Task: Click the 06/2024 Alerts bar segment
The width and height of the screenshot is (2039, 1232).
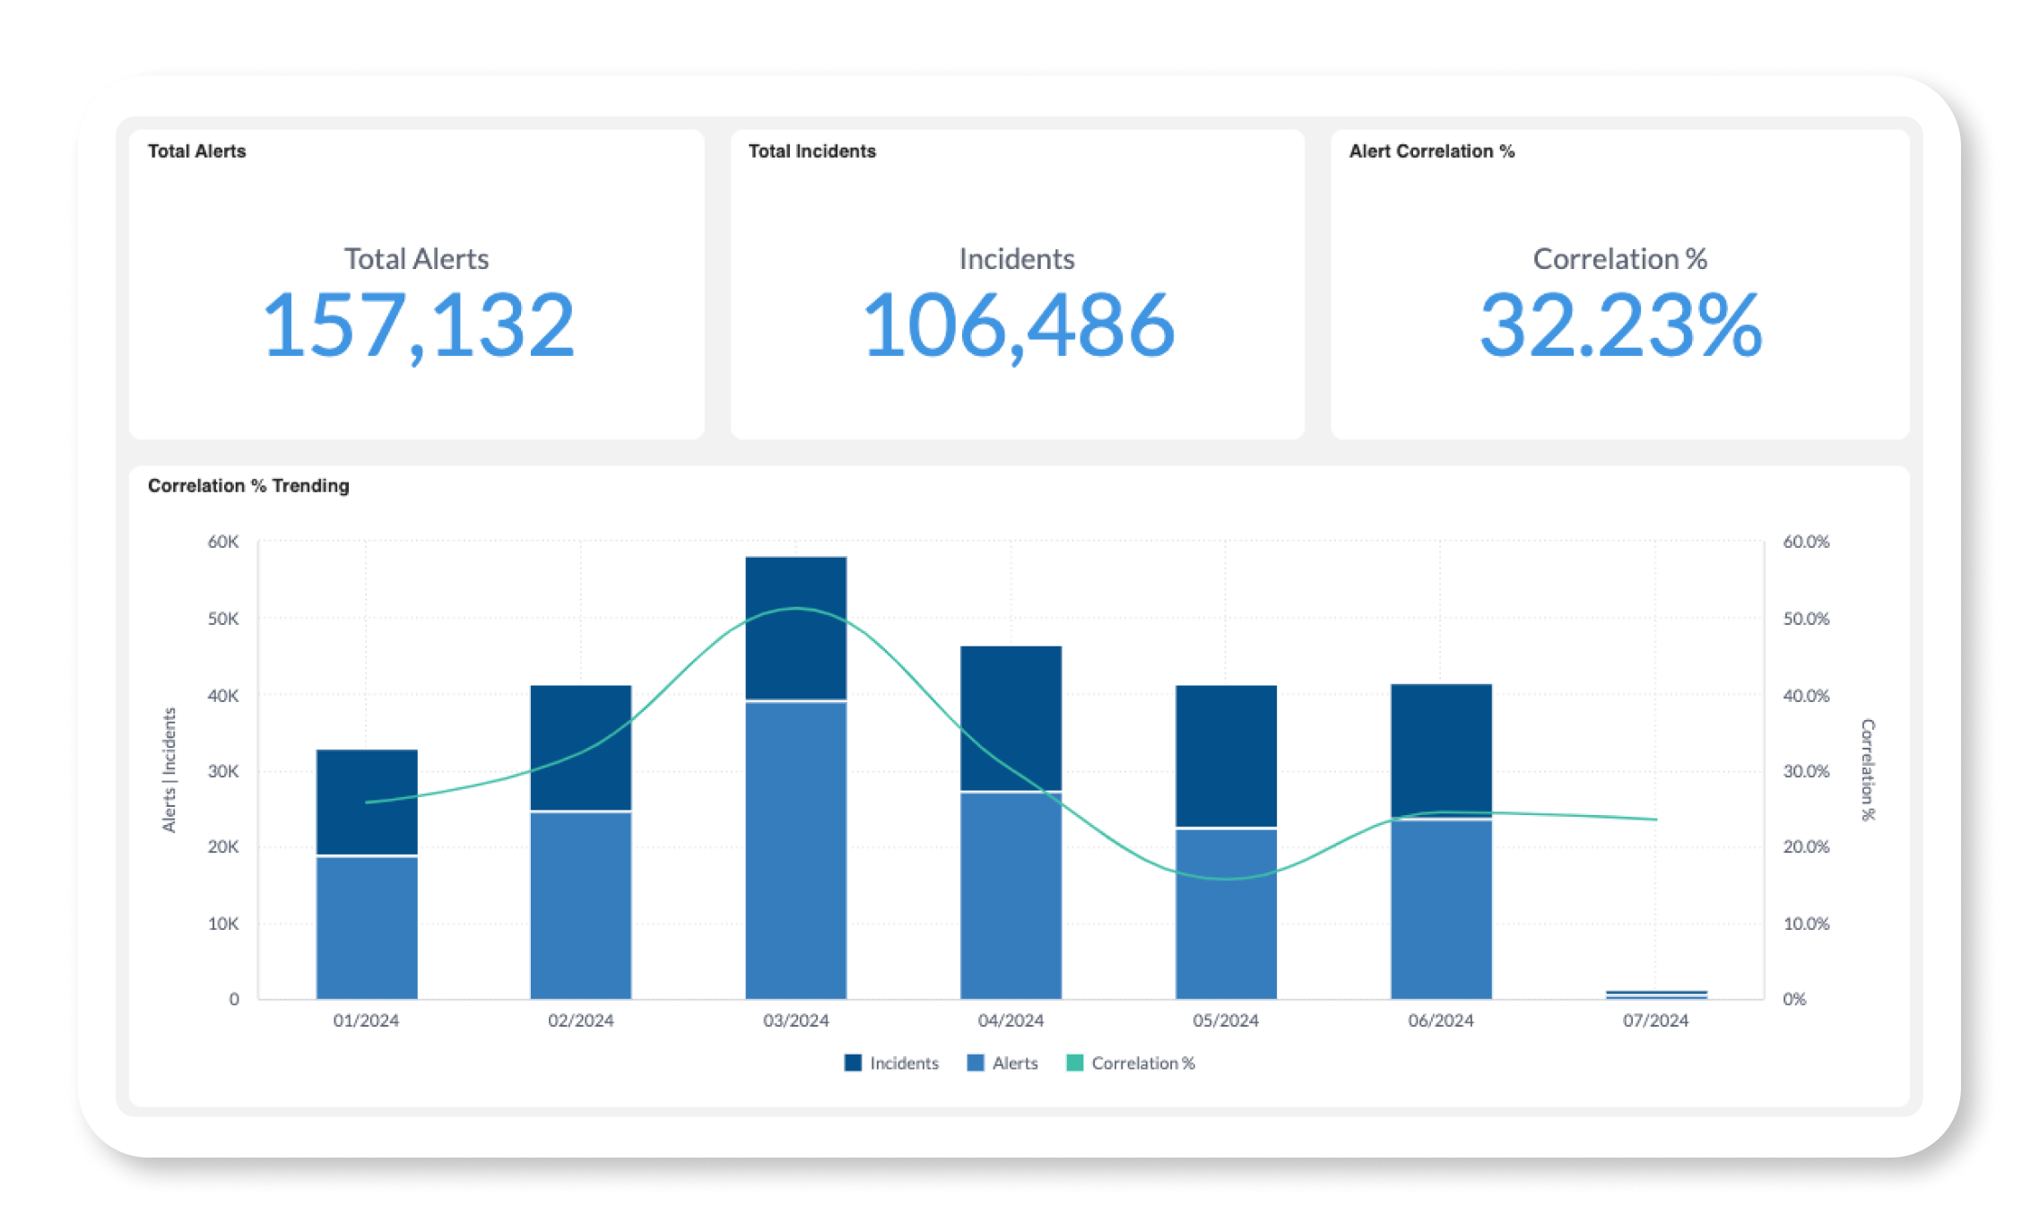Action: click(1442, 909)
